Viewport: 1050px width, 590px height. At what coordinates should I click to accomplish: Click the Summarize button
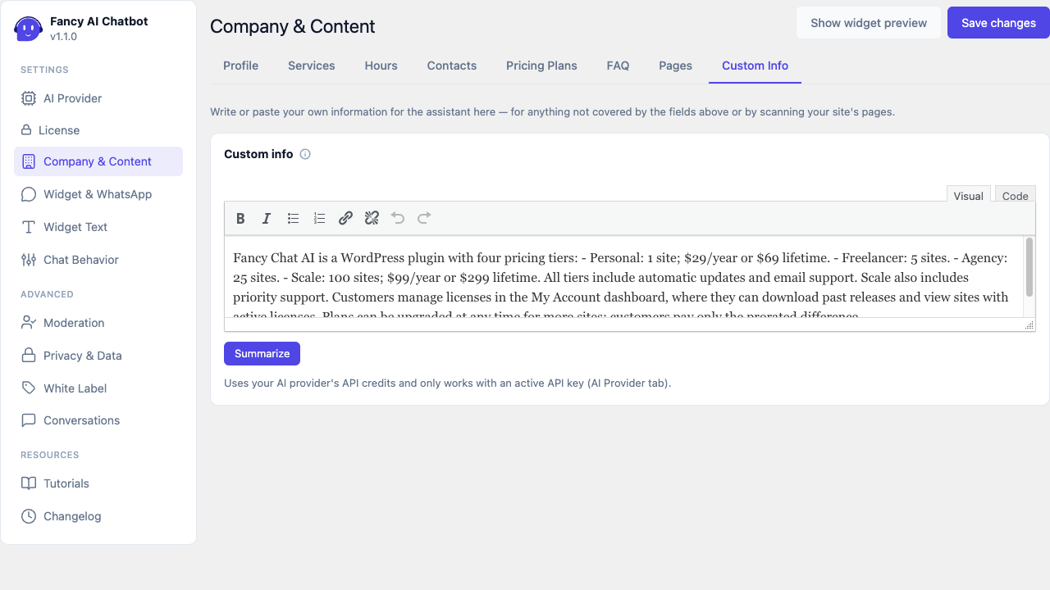262,353
